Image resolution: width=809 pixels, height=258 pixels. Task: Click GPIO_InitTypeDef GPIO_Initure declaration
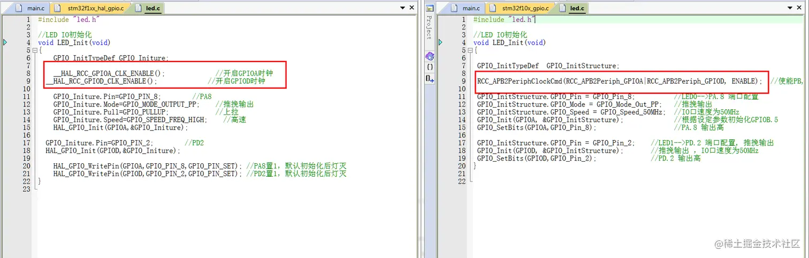point(110,58)
